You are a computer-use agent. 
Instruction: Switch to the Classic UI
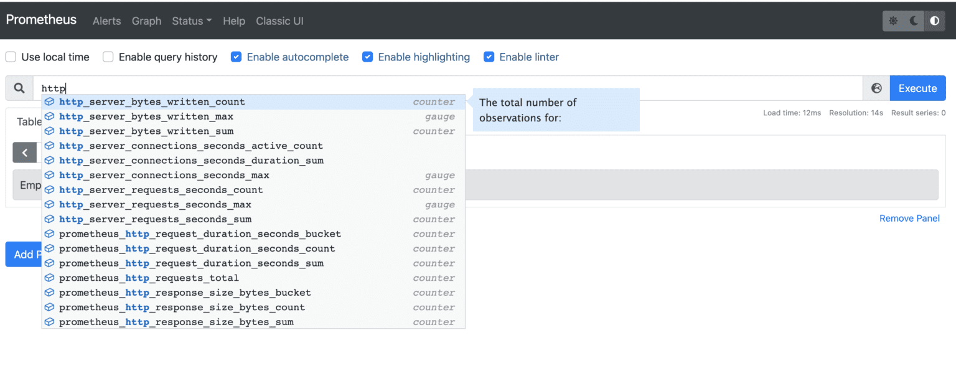point(279,21)
